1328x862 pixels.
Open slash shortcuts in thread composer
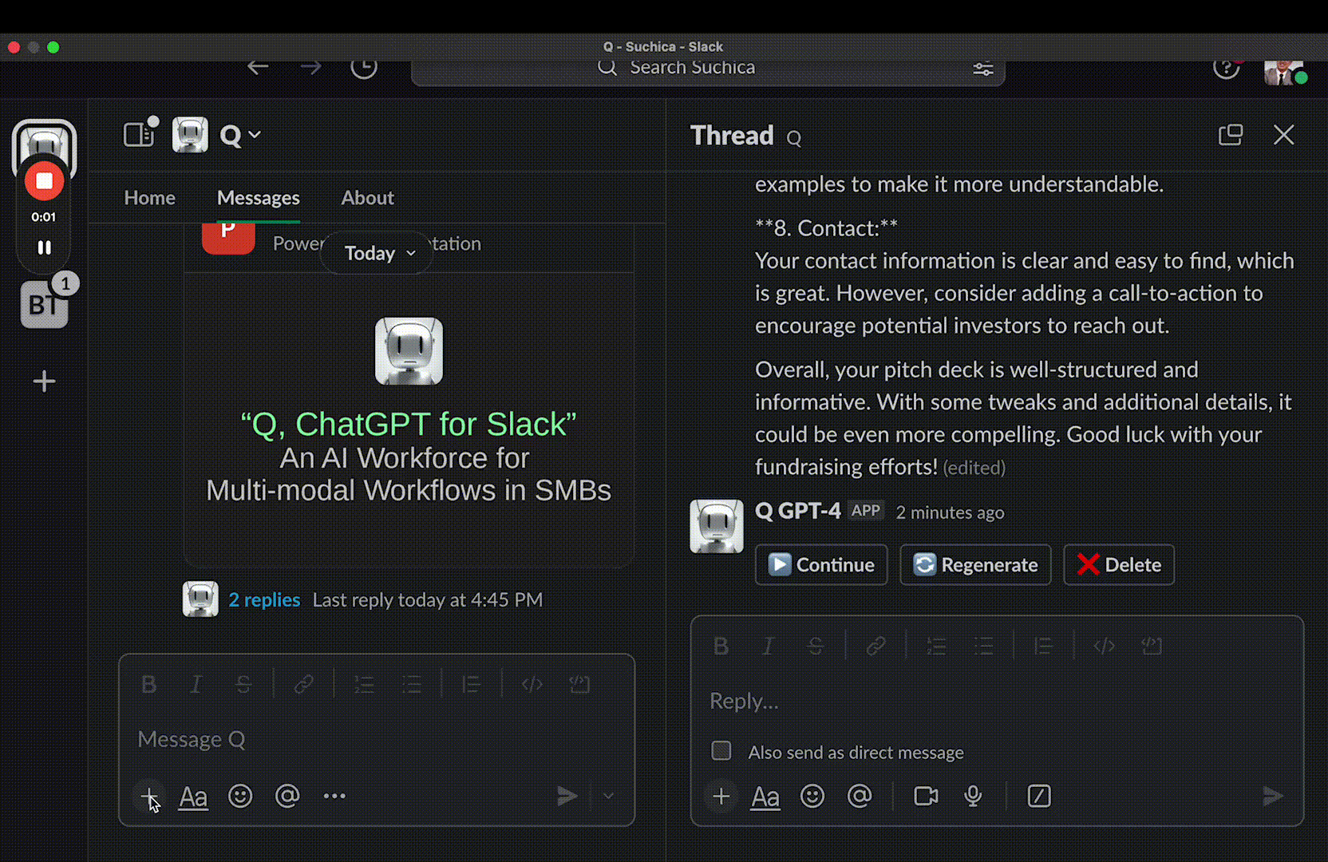[1038, 796]
